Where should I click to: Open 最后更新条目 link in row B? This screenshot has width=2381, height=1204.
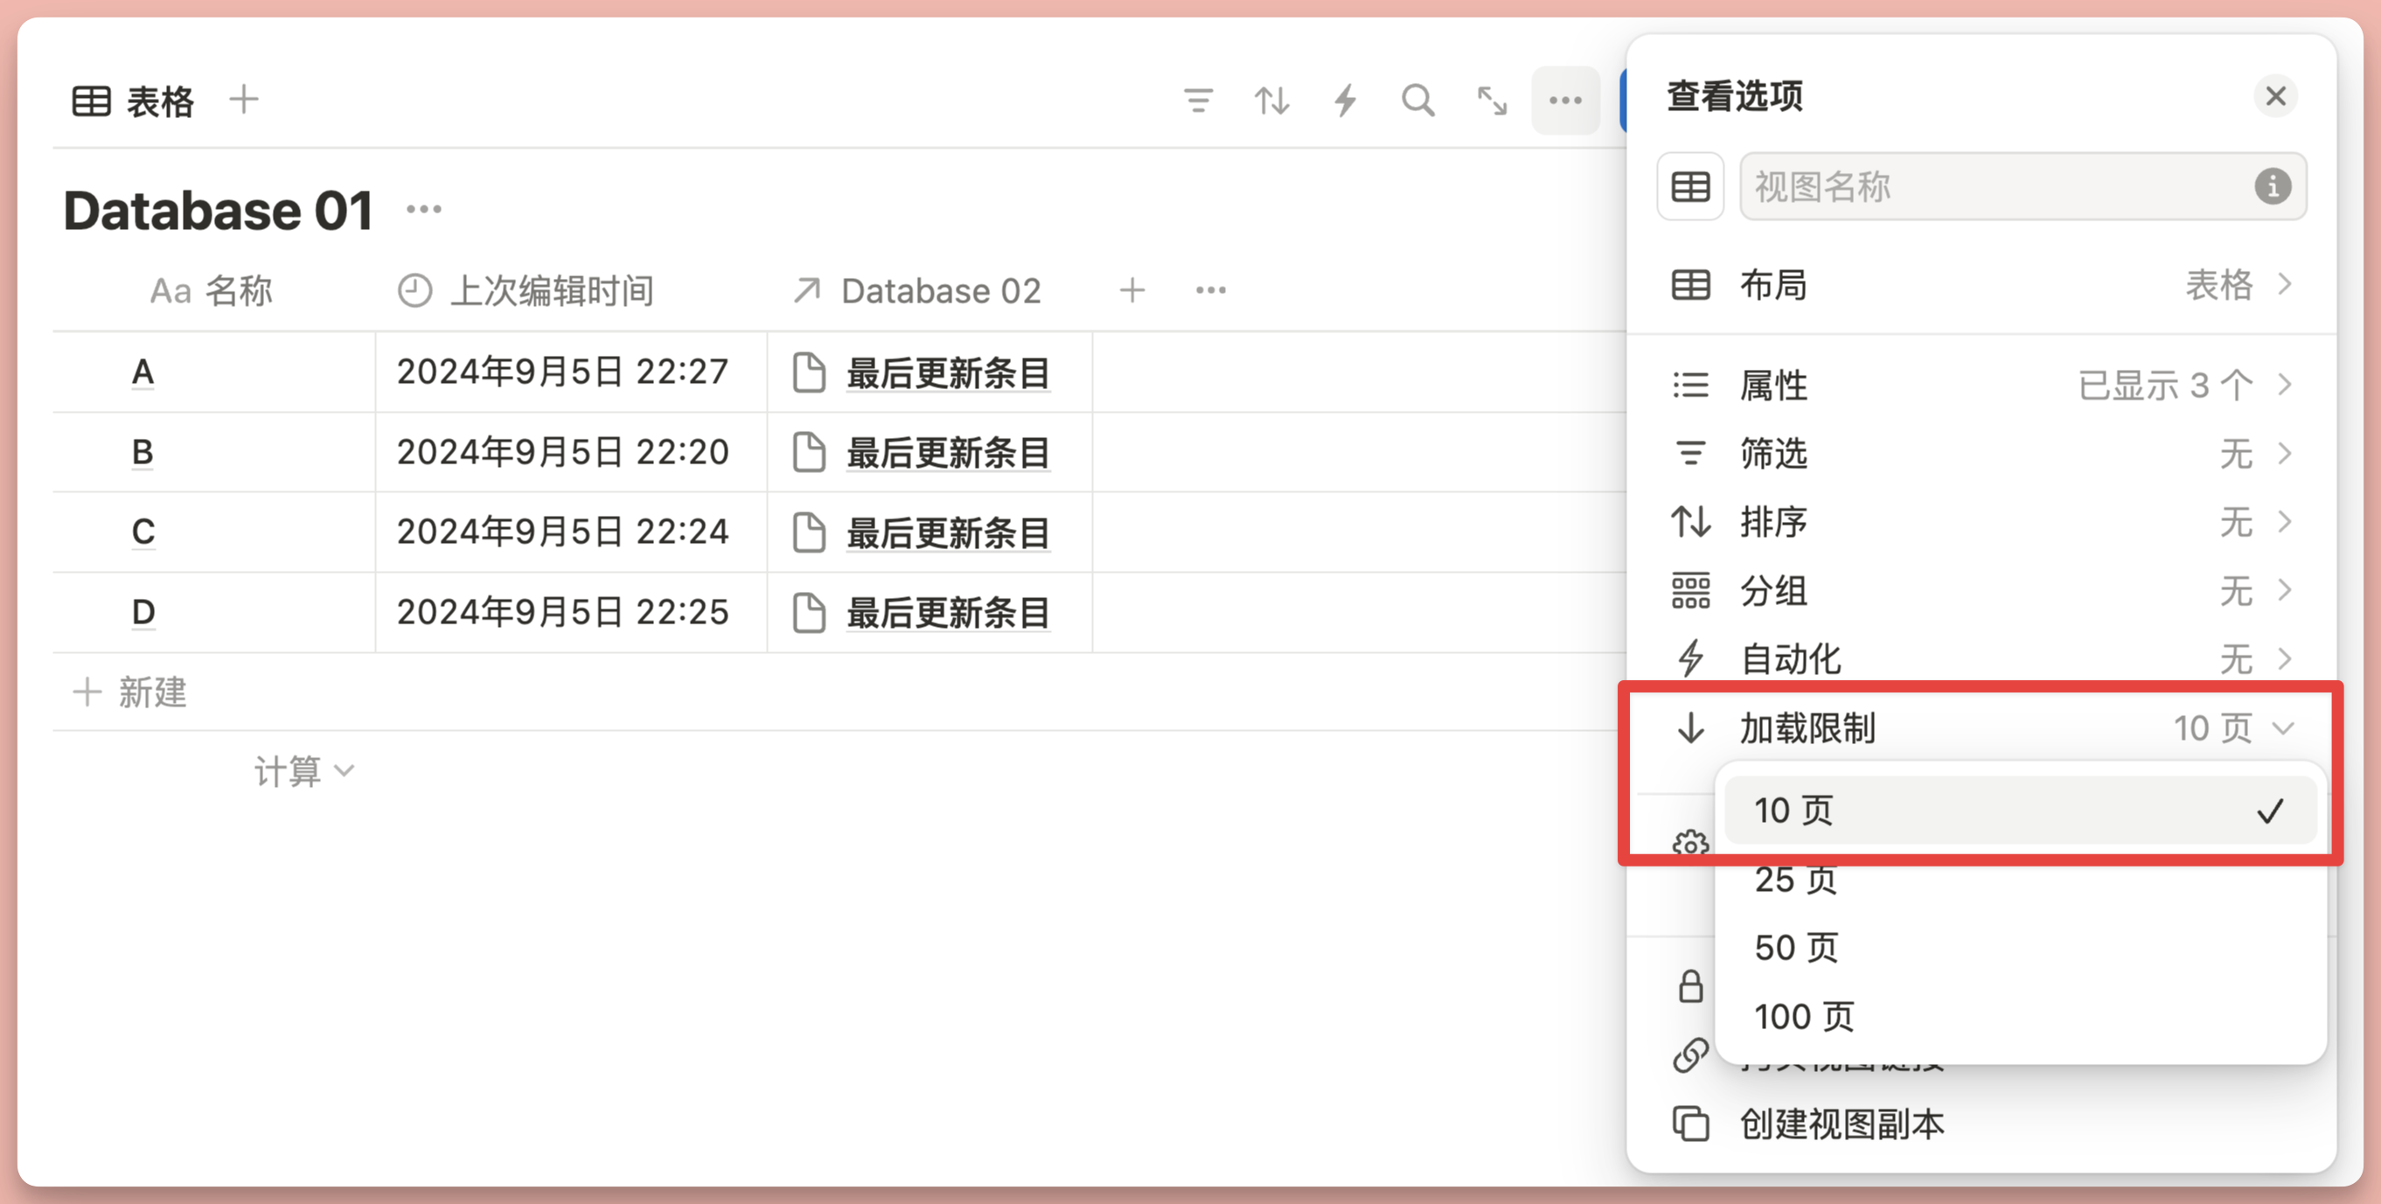point(949,453)
